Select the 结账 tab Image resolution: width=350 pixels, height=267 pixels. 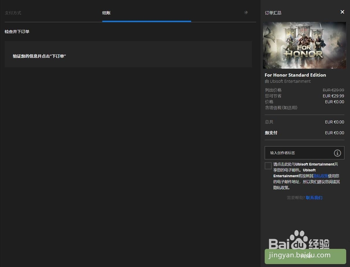pyautogui.click(x=106, y=13)
